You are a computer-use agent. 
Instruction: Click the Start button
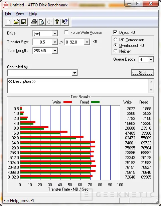pos(143,73)
